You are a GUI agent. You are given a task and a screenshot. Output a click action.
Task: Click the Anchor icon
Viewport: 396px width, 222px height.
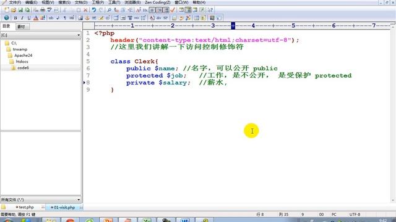(x=87, y=18)
